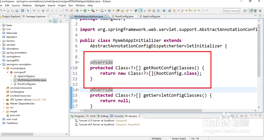Open Package Explorer View Menu triangle

pos(67,21)
